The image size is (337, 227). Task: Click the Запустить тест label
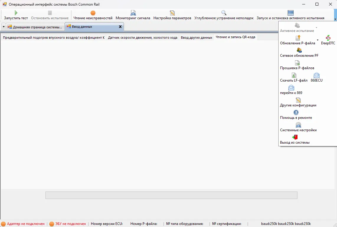click(16, 18)
